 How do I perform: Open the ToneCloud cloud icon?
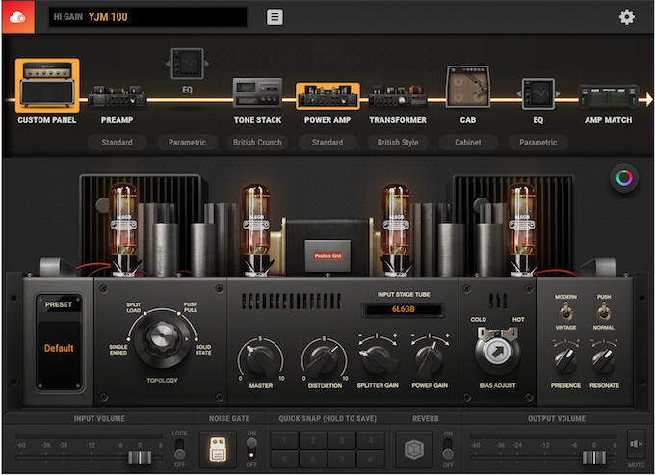tap(18, 17)
